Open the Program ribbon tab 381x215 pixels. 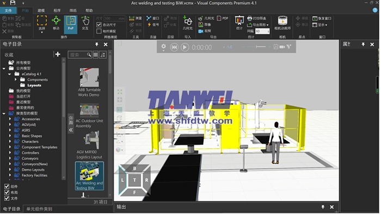coord(57,10)
